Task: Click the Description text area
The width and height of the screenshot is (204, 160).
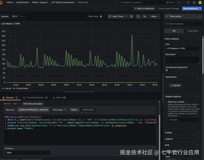Action: tap(183, 60)
